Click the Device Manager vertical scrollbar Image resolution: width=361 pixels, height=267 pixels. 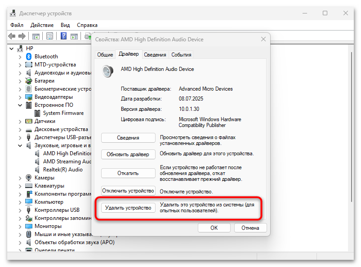pyautogui.click(x=351, y=127)
